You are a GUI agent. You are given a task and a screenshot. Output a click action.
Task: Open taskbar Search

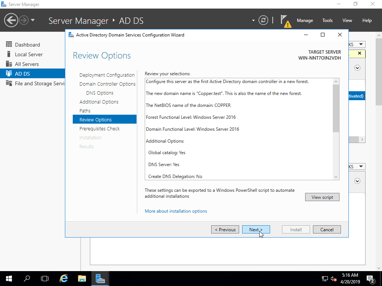tap(27, 279)
